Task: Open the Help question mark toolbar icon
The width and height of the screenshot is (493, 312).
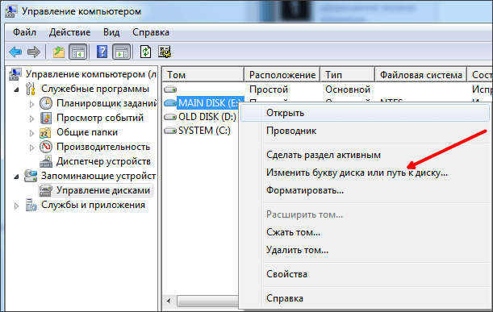Action: (x=102, y=52)
